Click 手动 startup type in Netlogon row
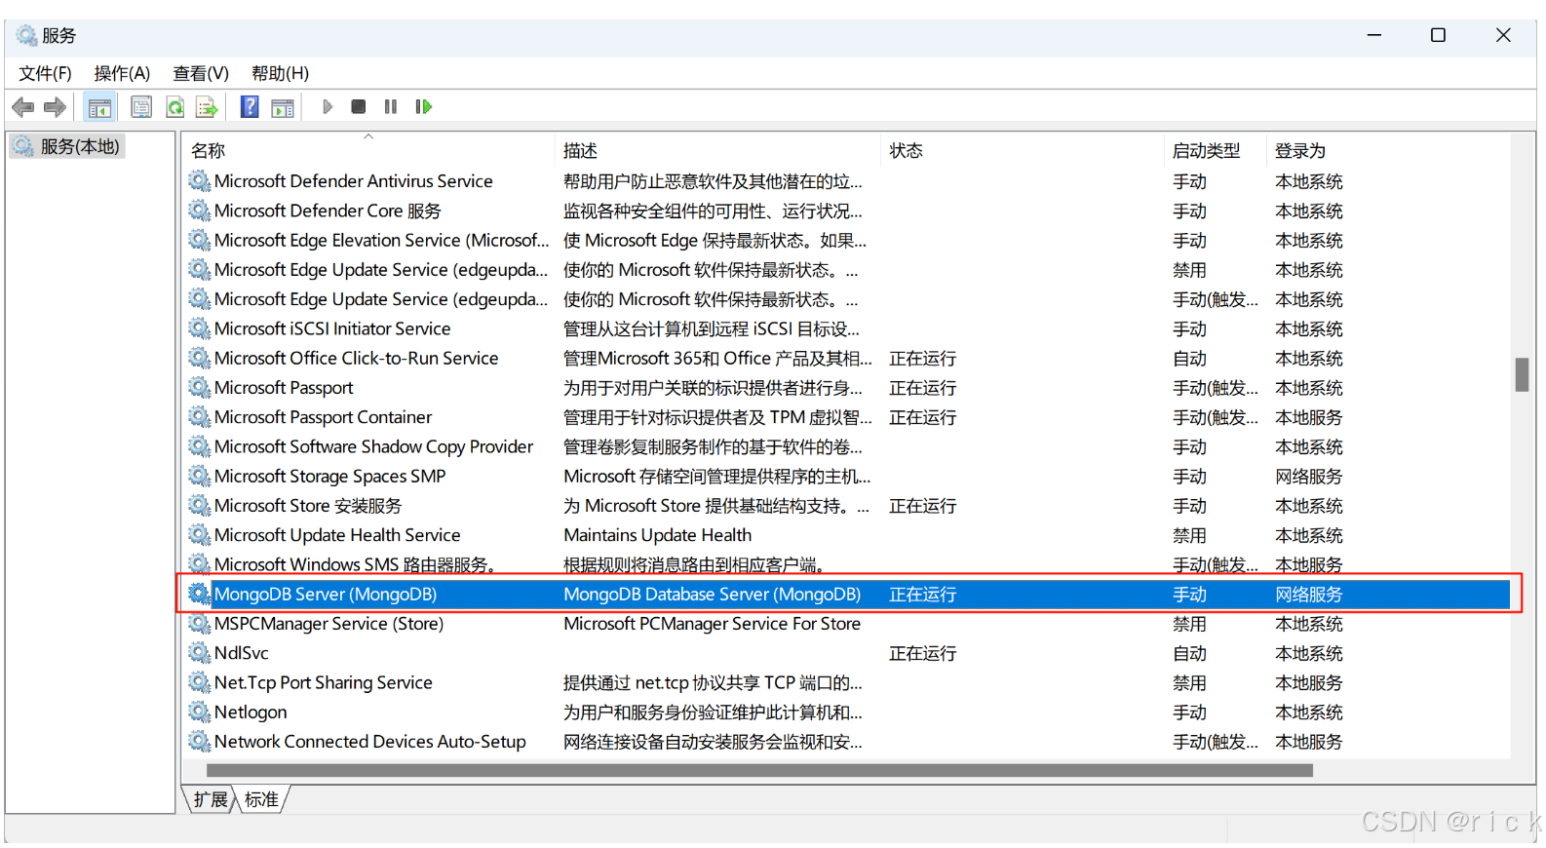Viewport: 1546px width, 848px height. click(1189, 712)
